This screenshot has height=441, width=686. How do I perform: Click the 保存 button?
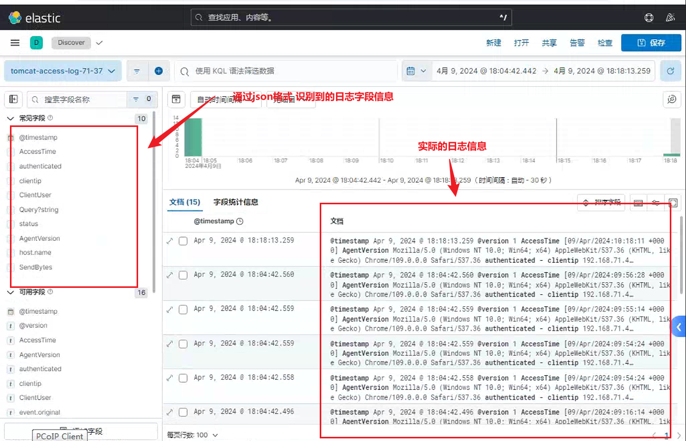point(651,43)
